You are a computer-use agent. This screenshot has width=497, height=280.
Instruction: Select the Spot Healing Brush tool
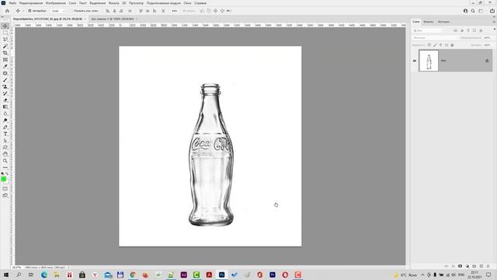tap(5, 73)
